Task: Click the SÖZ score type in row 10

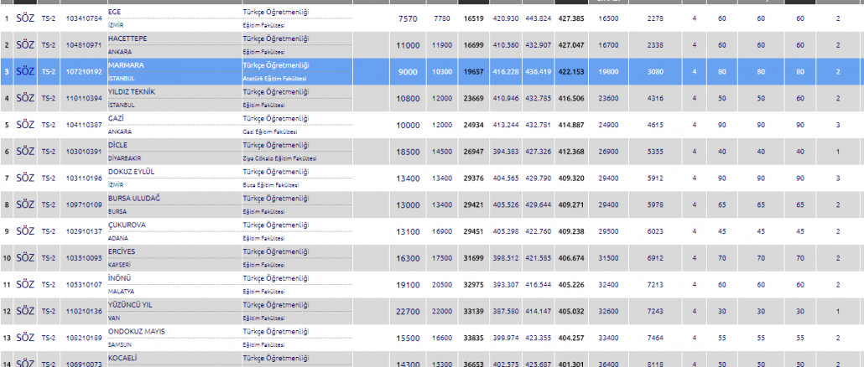Action: (x=25, y=258)
